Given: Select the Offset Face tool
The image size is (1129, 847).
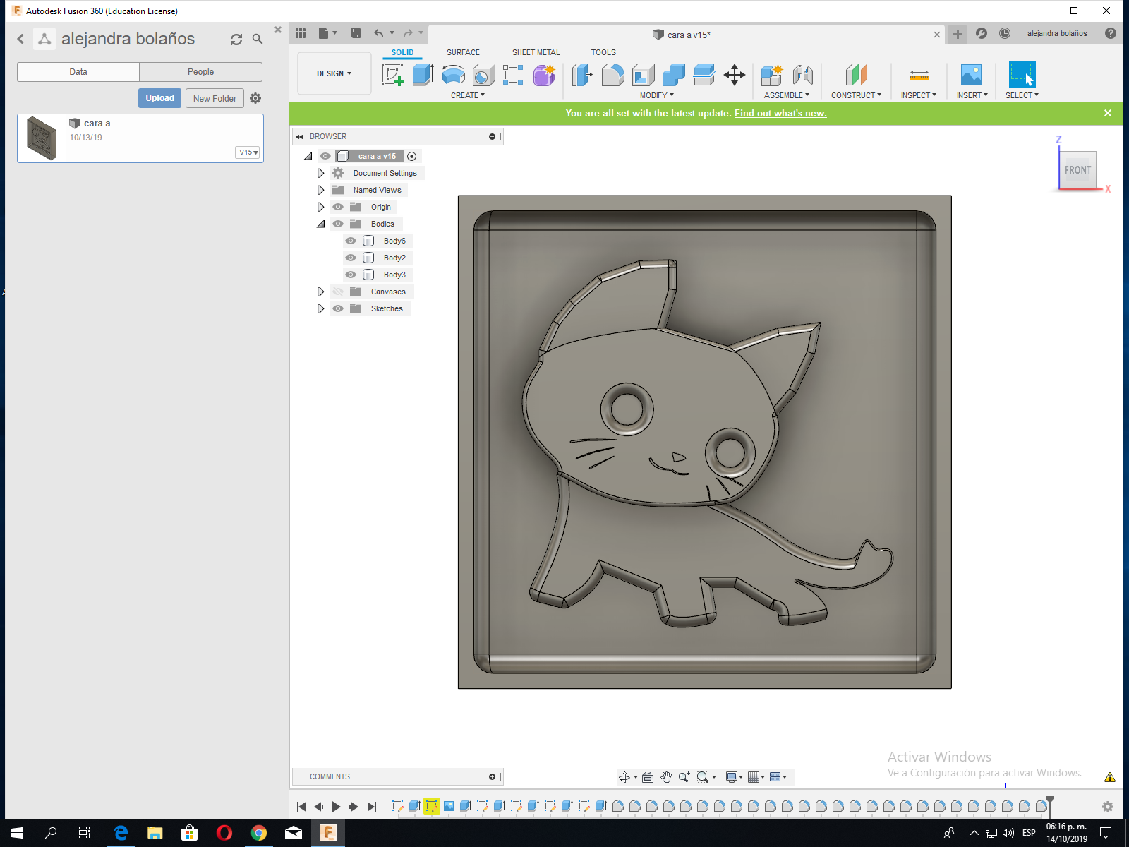Looking at the screenshot, I should point(704,75).
